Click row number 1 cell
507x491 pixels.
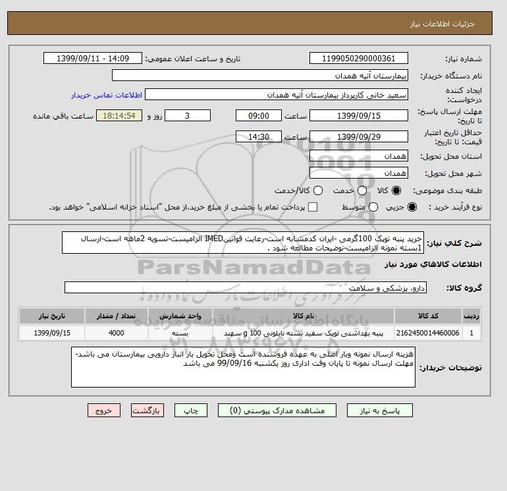[x=471, y=333]
